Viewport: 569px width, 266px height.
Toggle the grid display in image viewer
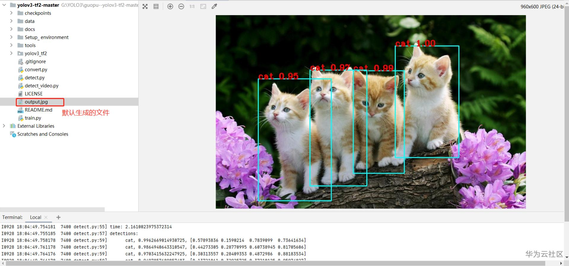pos(156,7)
